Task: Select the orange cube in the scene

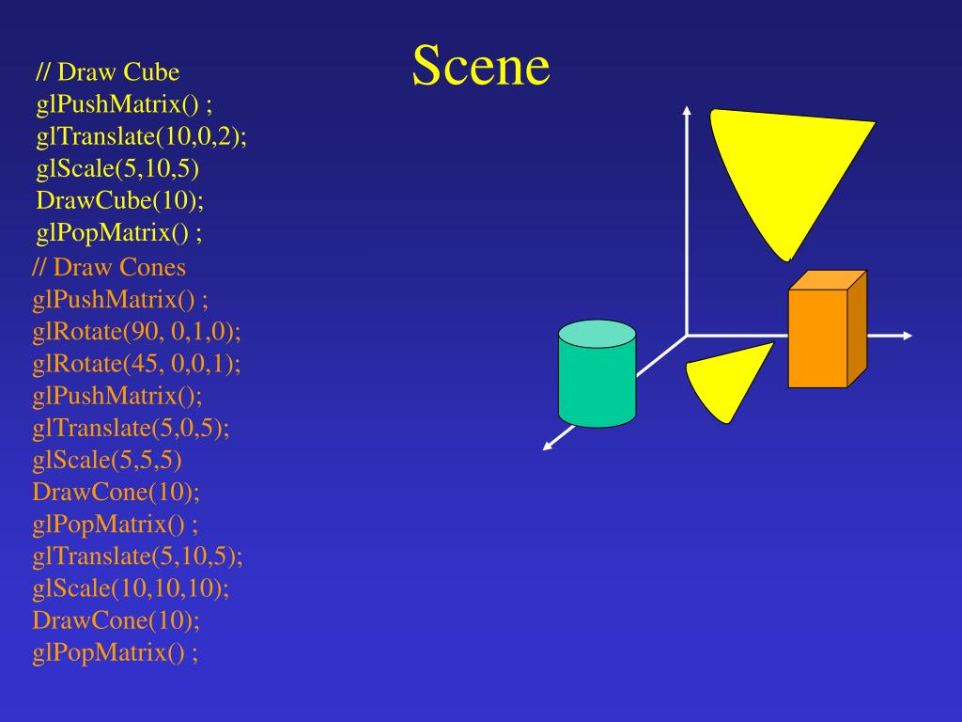Action: pyautogui.click(x=827, y=329)
